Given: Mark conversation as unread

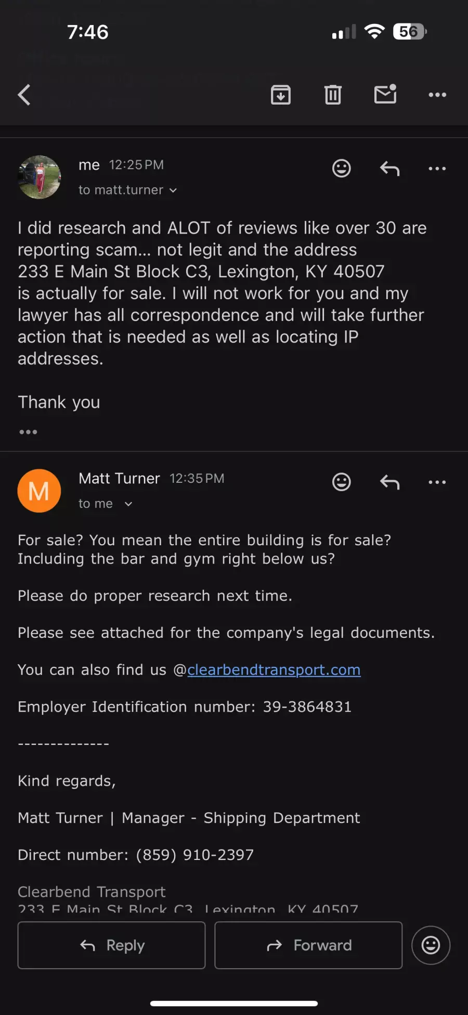Looking at the screenshot, I should coord(385,94).
